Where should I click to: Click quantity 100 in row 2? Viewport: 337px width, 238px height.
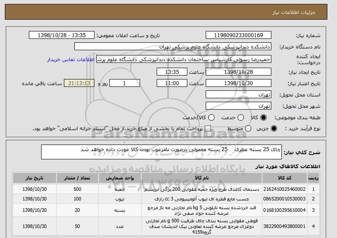tap(77, 199)
